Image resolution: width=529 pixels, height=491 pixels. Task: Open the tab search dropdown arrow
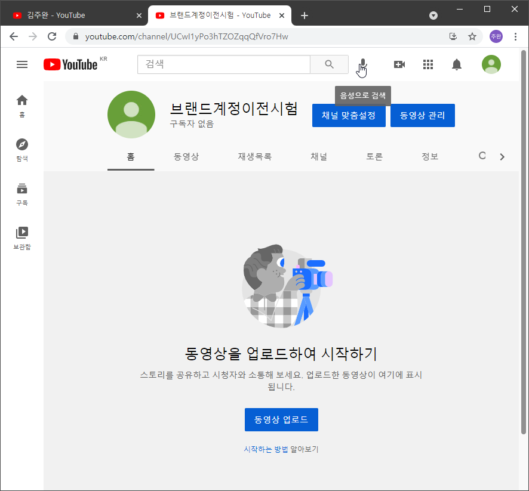coord(433,16)
